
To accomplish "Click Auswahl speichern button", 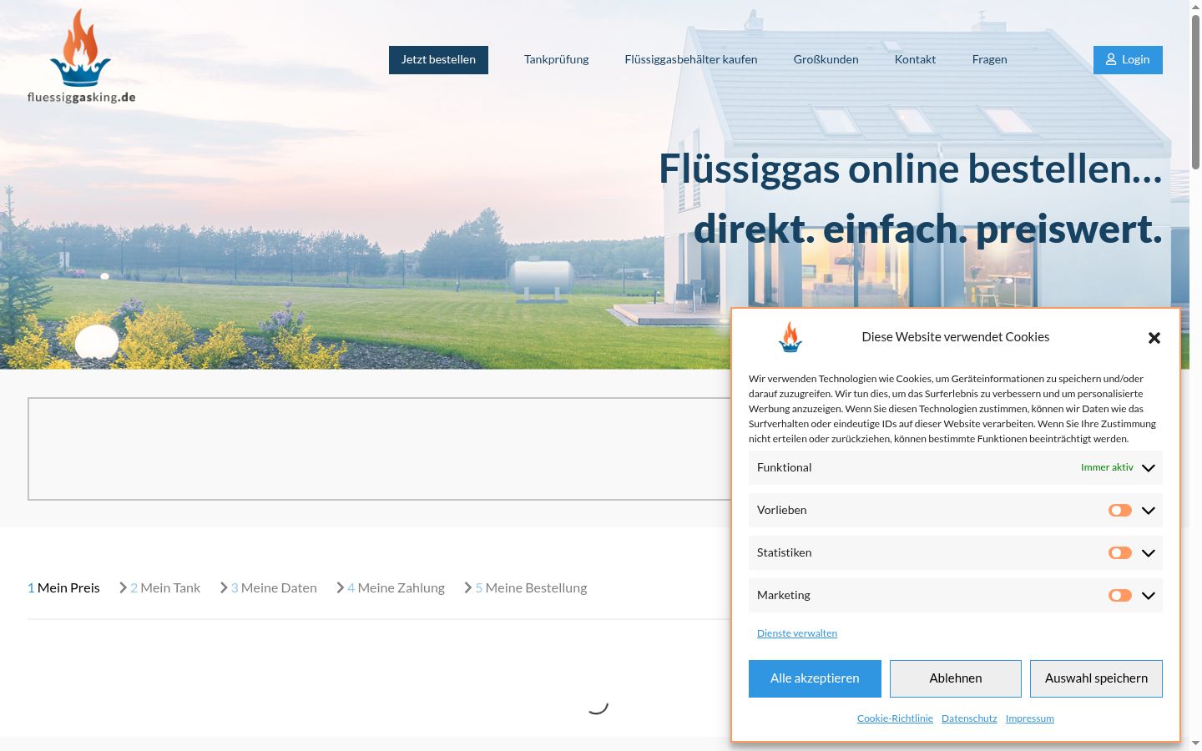I will click(x=1096, y=678).
